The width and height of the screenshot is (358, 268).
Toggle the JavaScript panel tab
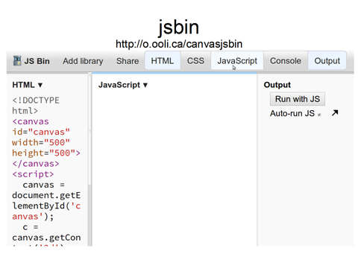[x=237, y=61]
